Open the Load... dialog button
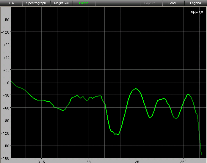 [x=173, y=3]
